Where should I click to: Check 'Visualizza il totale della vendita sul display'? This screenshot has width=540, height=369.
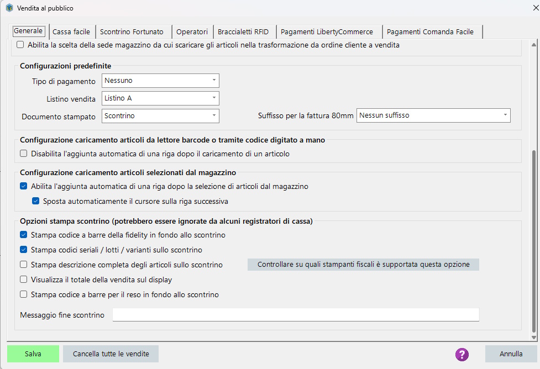pyautogui.click(x=23, y=280)
